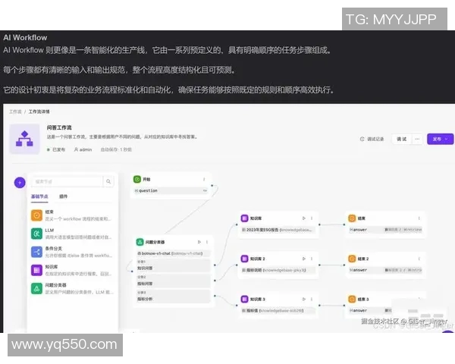Open the 知识库 2 options menu

[x=312, y=259]
